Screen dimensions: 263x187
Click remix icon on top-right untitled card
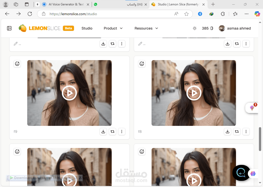tap(237, 44)
